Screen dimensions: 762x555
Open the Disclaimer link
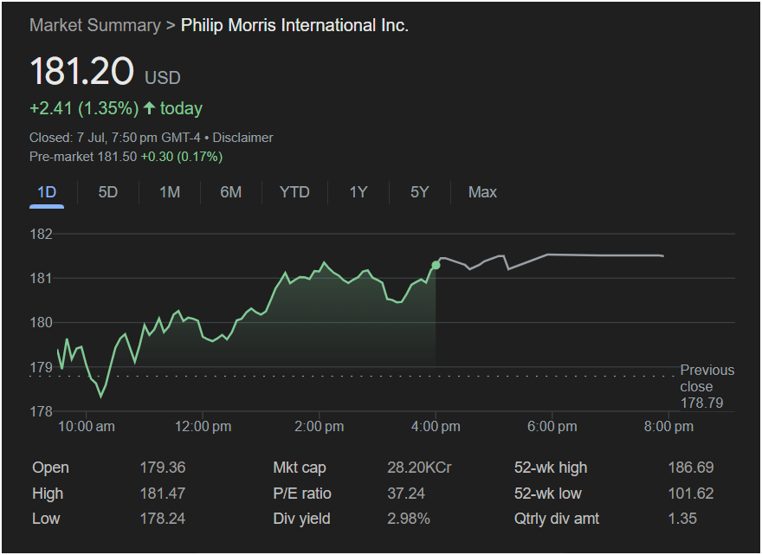243,138
